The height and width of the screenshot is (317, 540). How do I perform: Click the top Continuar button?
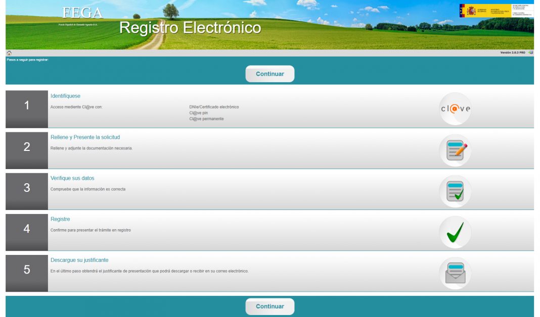coord(269,74)
